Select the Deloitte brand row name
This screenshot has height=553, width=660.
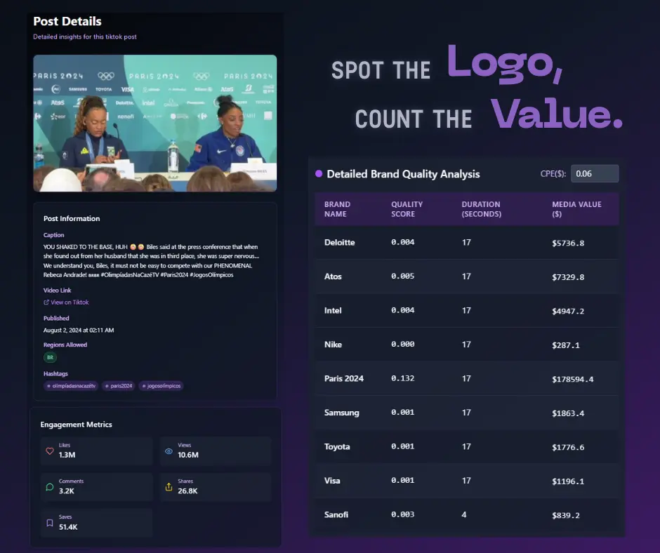pos(339,242)
